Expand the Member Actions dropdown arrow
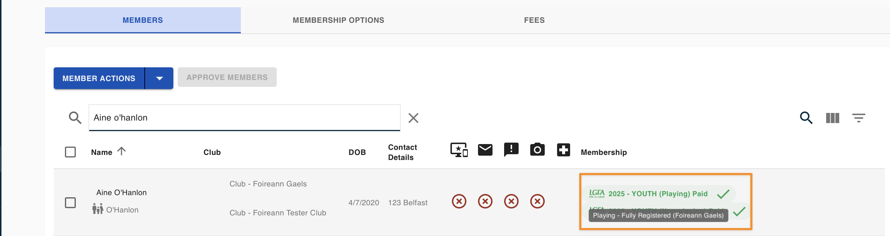Screen dimensions: 890x236 pos(159,78)
